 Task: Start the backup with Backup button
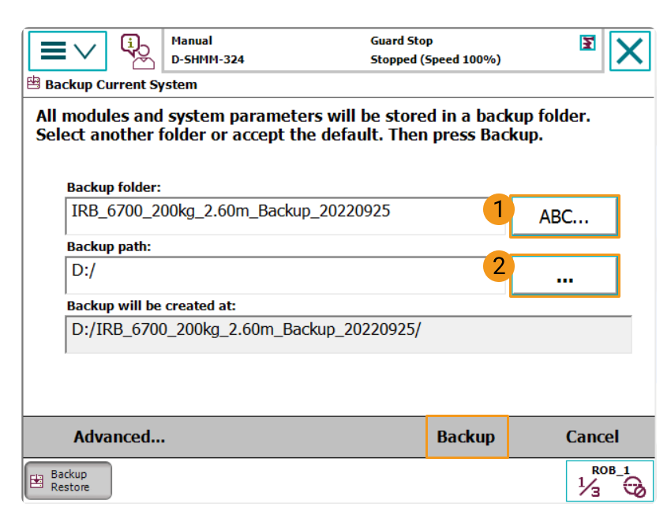click(467, 437)
